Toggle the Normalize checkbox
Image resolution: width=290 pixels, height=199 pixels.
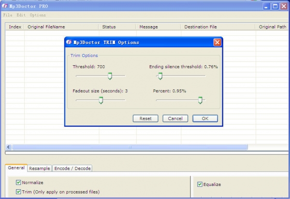pos(18,183)
